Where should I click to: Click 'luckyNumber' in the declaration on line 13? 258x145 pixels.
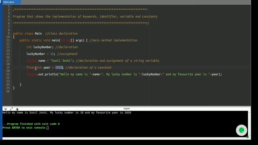[x=43, y=47]
